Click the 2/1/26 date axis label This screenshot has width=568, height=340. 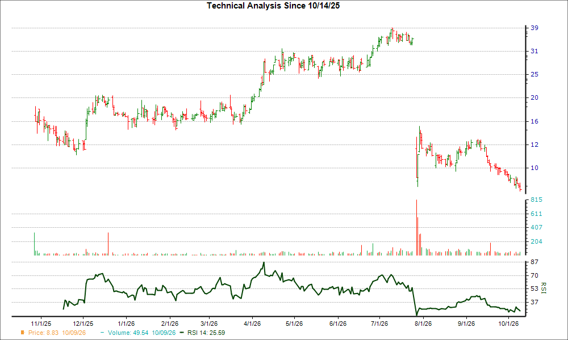[x=169, y=324]
